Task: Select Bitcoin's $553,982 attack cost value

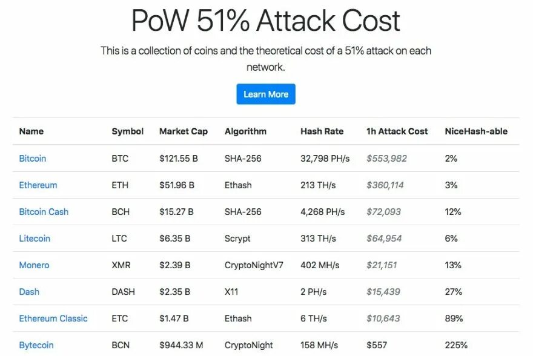Action: (x=386, y=158)
